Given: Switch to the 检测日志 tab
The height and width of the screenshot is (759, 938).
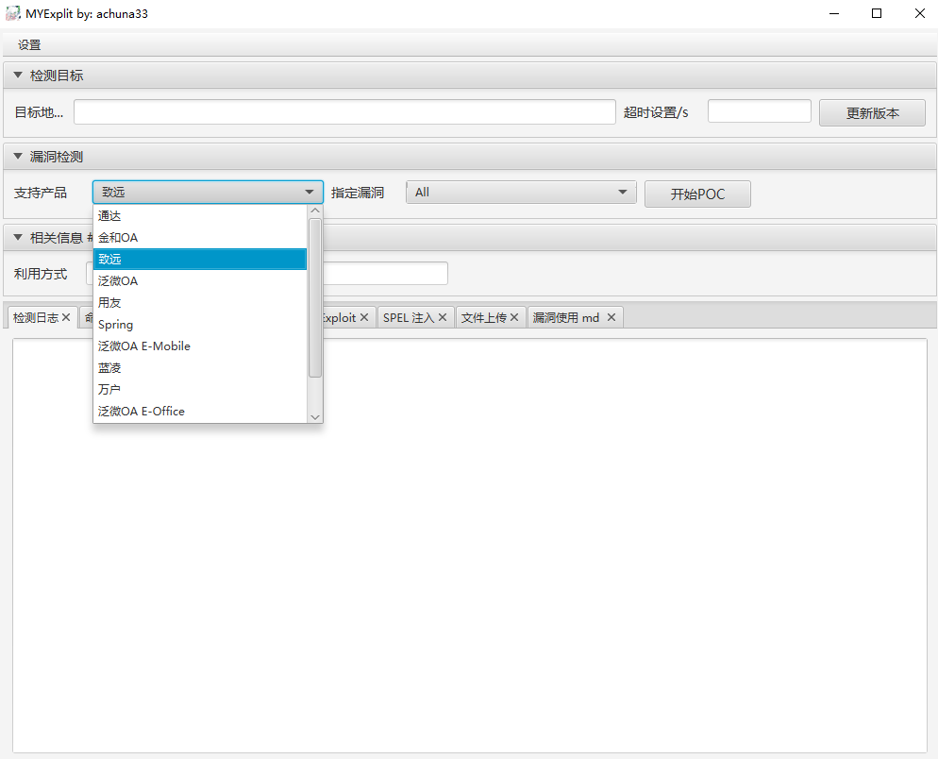Looking at the screenshot, I should click(36, 318).
